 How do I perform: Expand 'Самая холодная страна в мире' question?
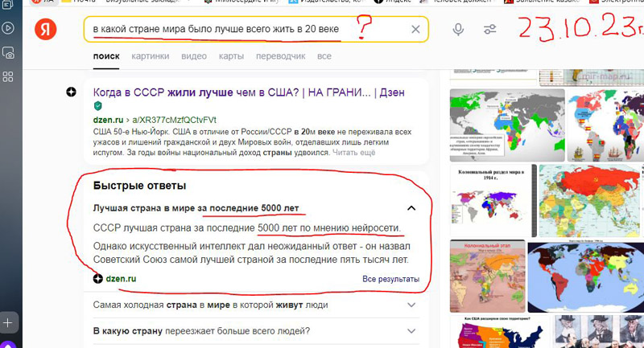(411, 305)
